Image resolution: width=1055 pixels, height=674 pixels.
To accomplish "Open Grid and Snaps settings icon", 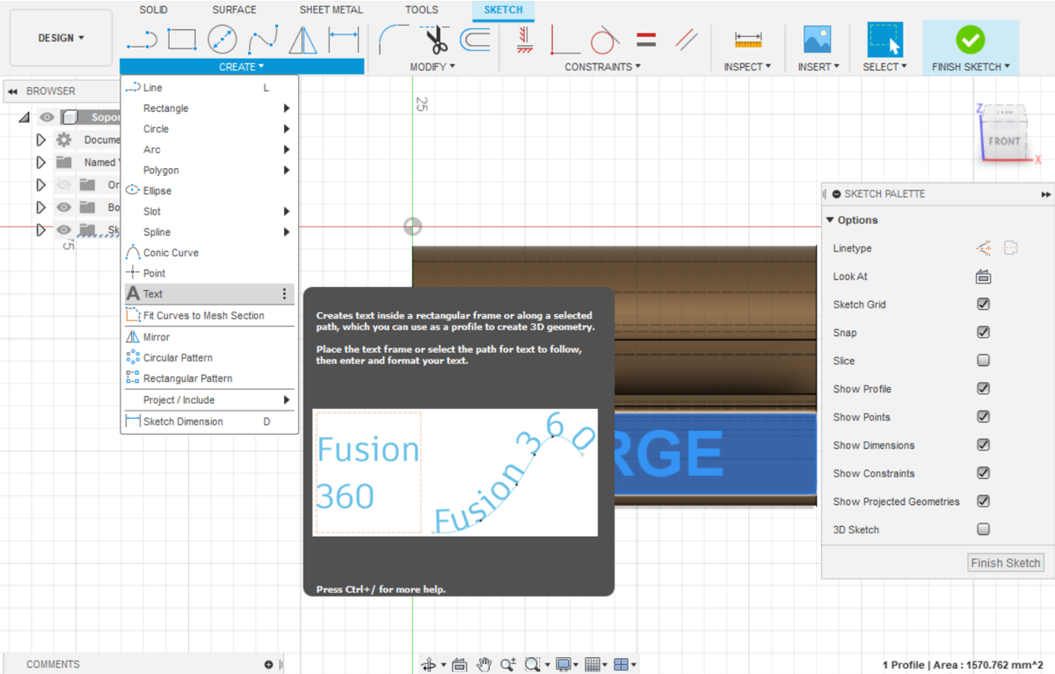I will coord(593,664).
